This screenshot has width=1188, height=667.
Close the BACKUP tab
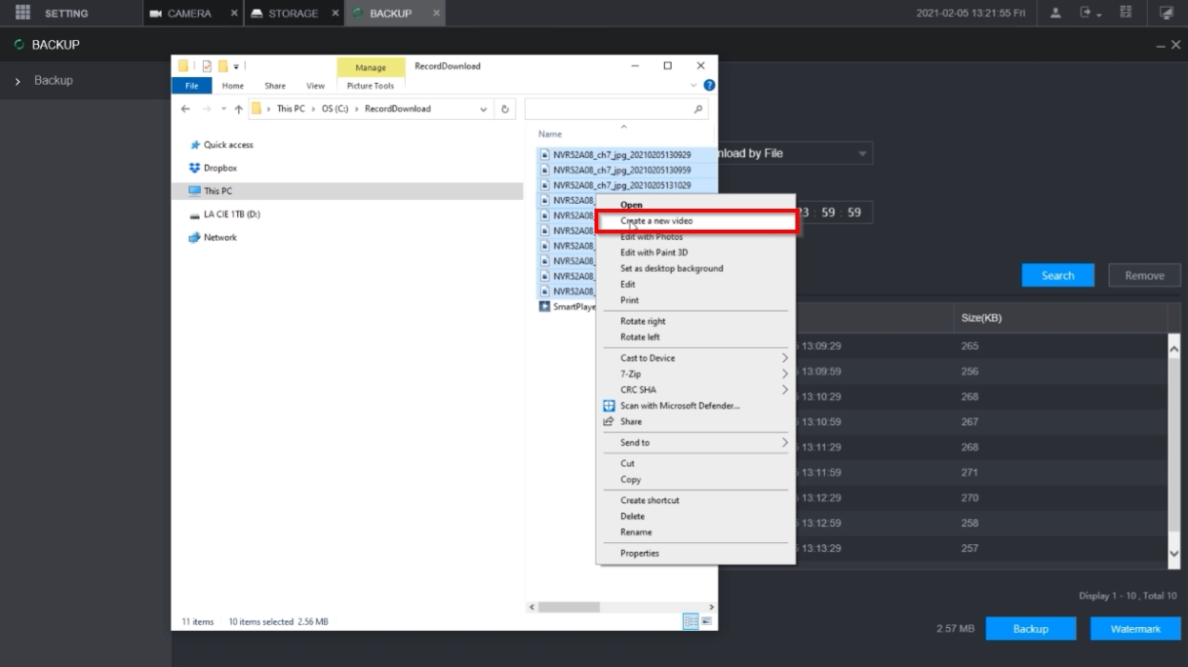click(436, 13)
